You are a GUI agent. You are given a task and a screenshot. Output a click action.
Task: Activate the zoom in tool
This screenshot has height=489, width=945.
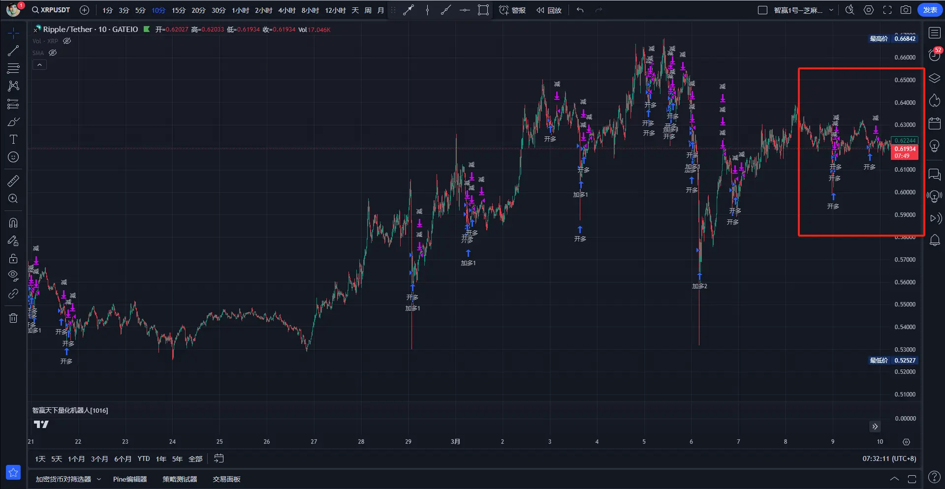pos(13,198)
